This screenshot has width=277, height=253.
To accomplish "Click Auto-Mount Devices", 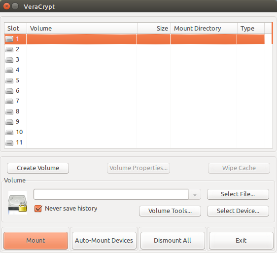I will (x=104, y=241).
